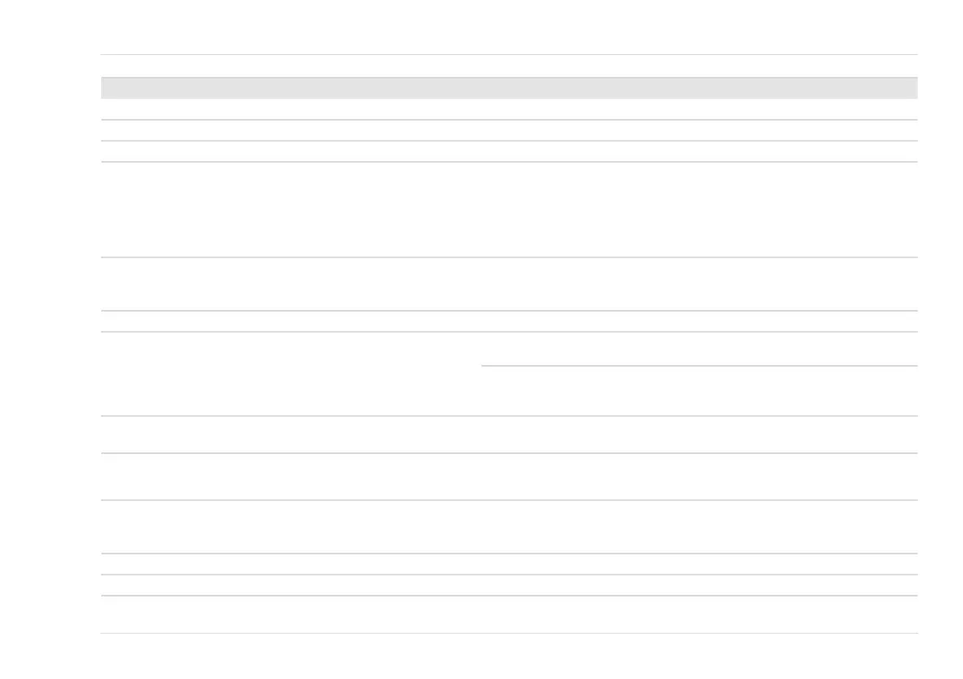
Task: Click the blank row directly below tallest row
Action: (508, 284)
